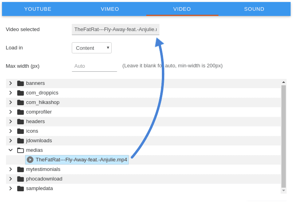Select the TheFatRat Fly-Away mp4 file

coord(81,160)
